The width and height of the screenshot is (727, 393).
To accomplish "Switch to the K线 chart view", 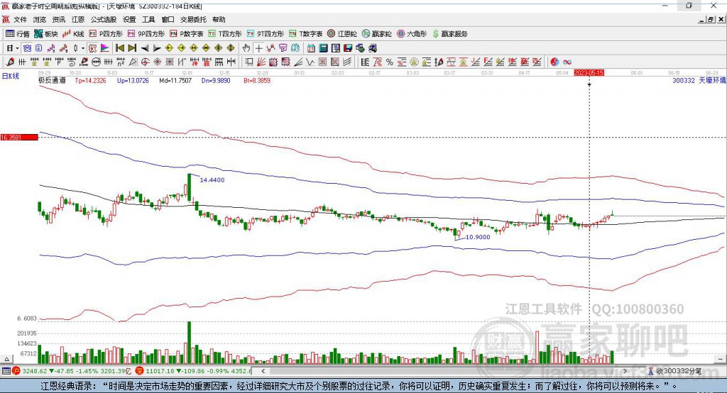I will tap(73, 34).
